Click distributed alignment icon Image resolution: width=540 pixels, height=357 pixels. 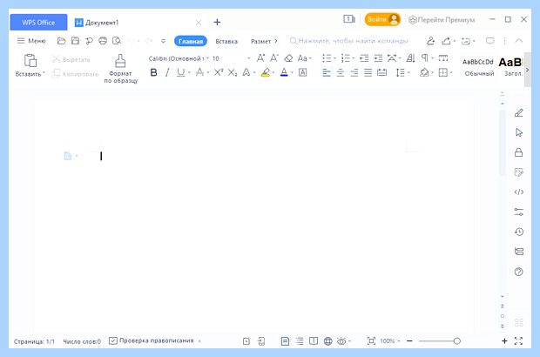pyautogui.click(x=382, y=72)
